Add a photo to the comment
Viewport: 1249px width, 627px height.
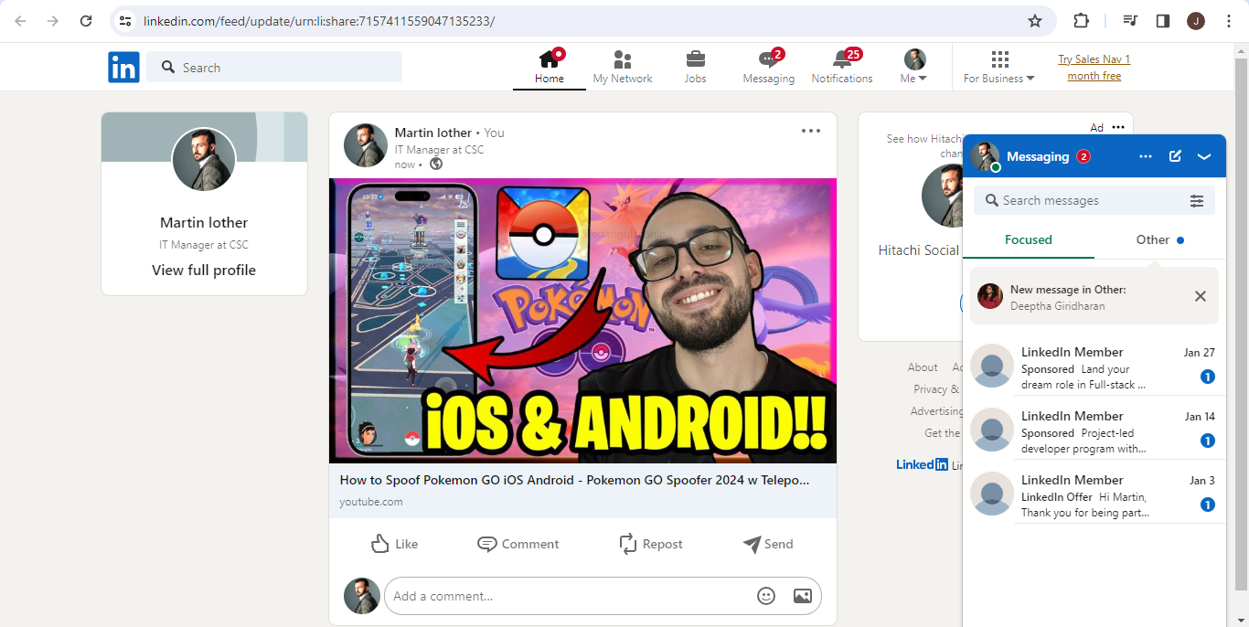click(x=803, y=596)
